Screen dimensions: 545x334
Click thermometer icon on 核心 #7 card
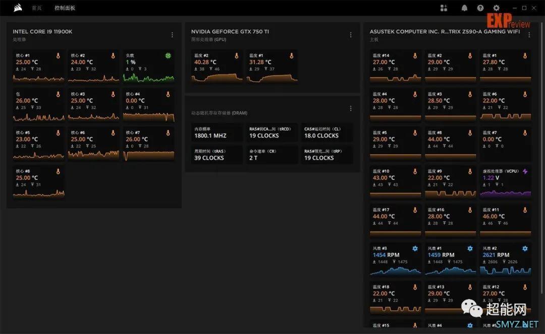point(168,132)
